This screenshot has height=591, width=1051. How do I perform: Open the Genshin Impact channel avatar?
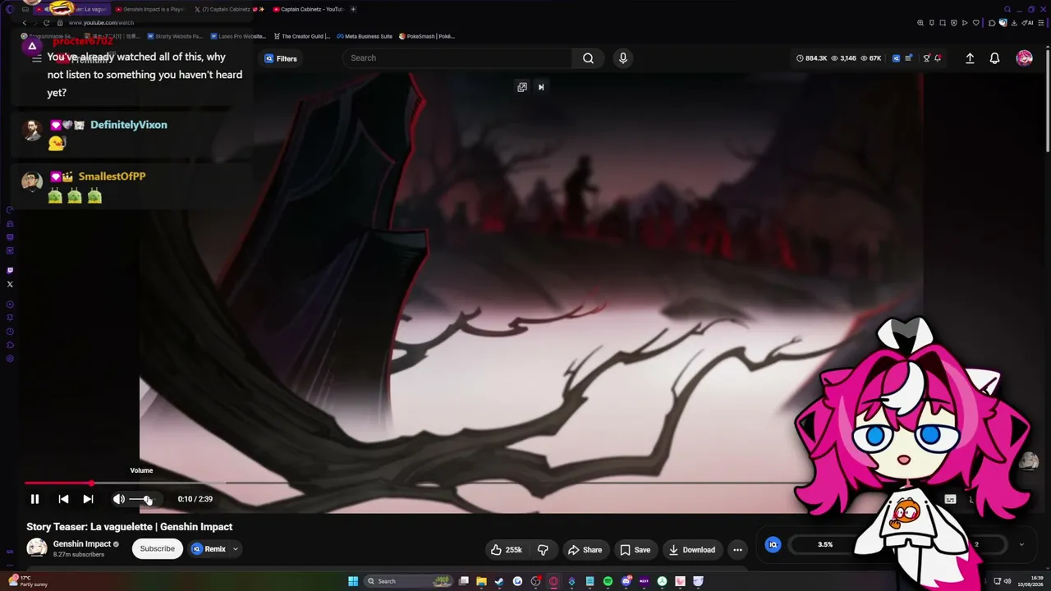tap(36, 548)
